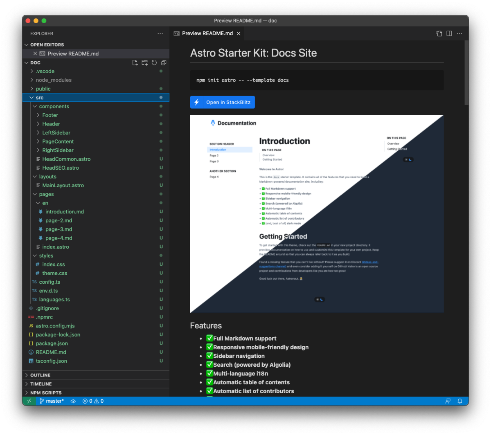Expand the OUTLINE section

tap(96, 375)
